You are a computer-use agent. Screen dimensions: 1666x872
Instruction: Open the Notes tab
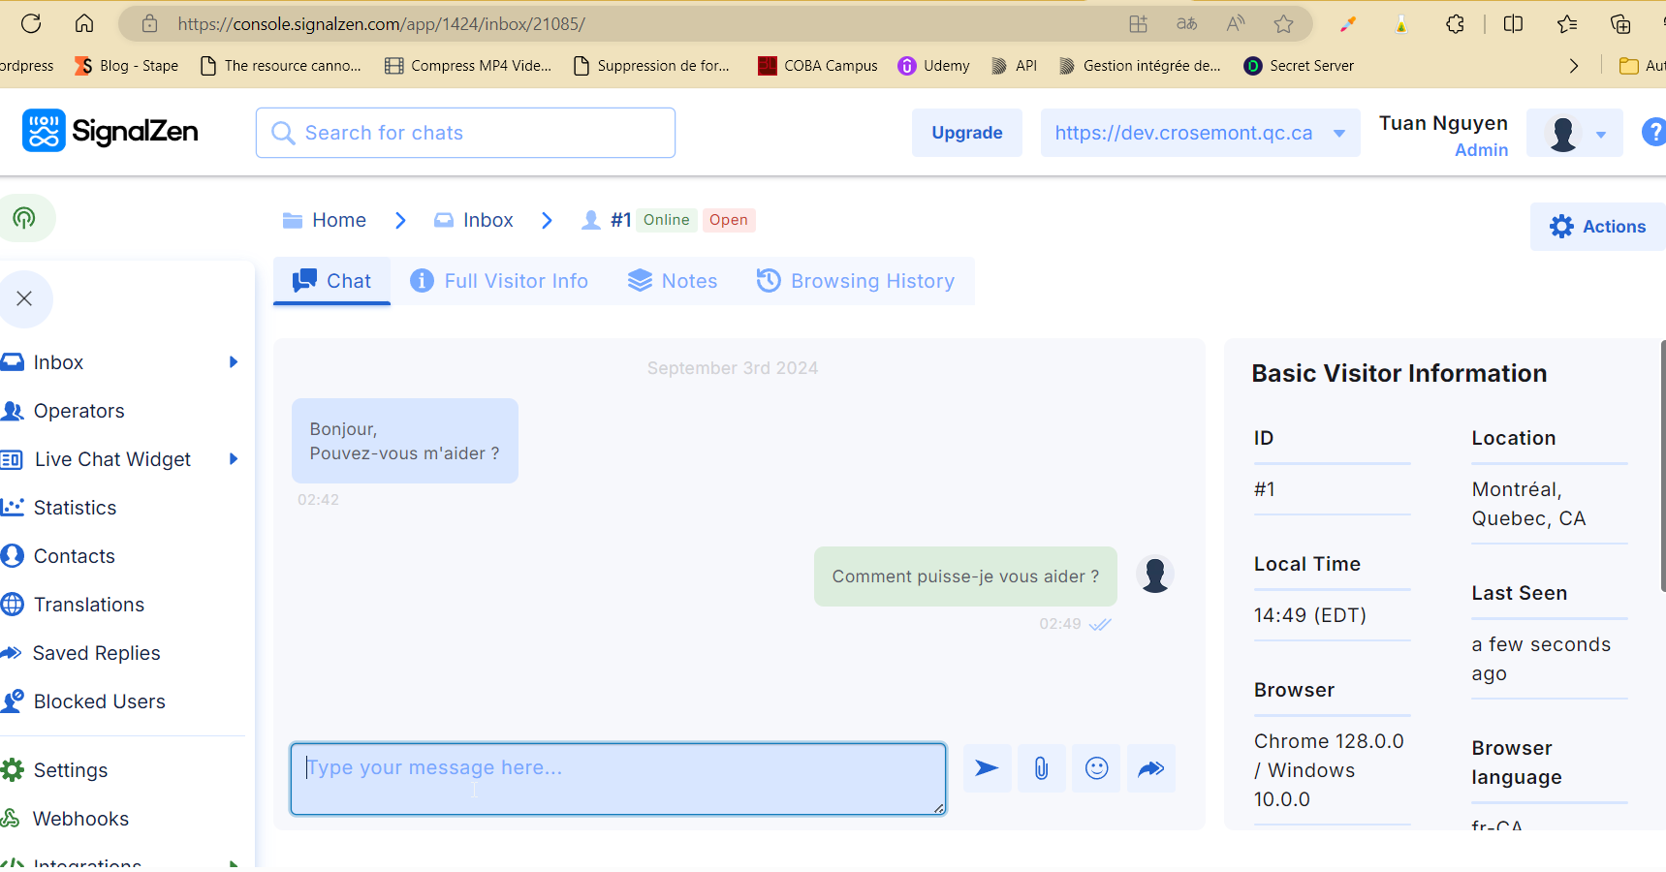click(673, 281)
